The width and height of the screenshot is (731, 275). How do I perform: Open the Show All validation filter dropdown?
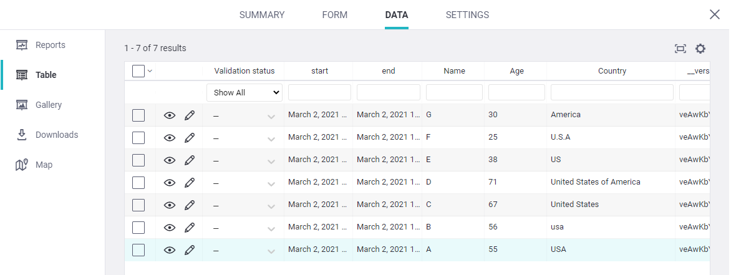click(x=244, y=92)
